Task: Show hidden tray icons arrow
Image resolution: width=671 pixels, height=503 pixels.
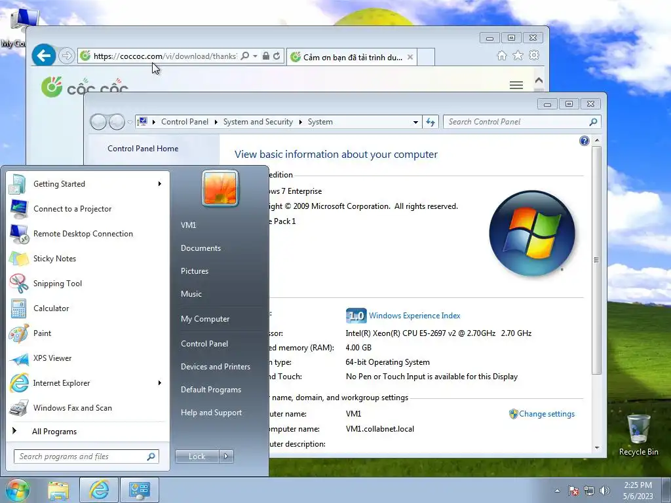Action: pos(557,491)
